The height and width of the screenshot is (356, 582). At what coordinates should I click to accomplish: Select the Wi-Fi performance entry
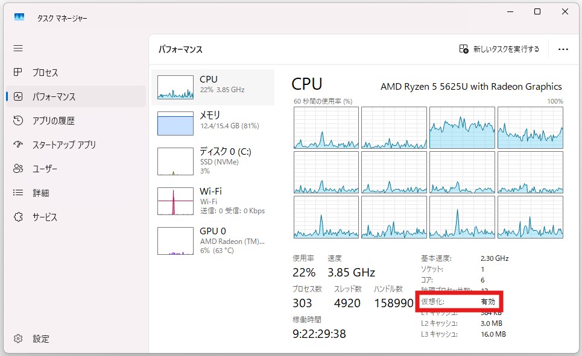coord(212,201)
